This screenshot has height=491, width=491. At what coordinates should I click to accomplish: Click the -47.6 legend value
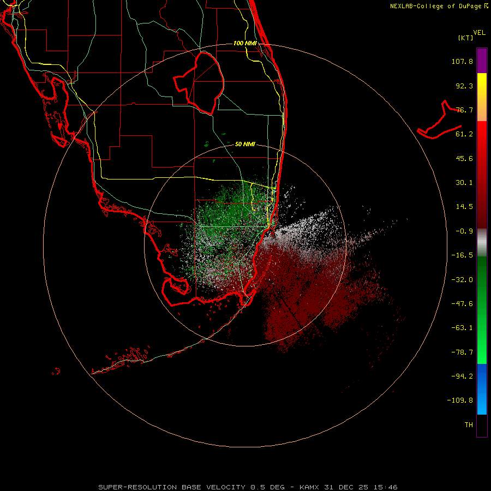pos(462,304)
